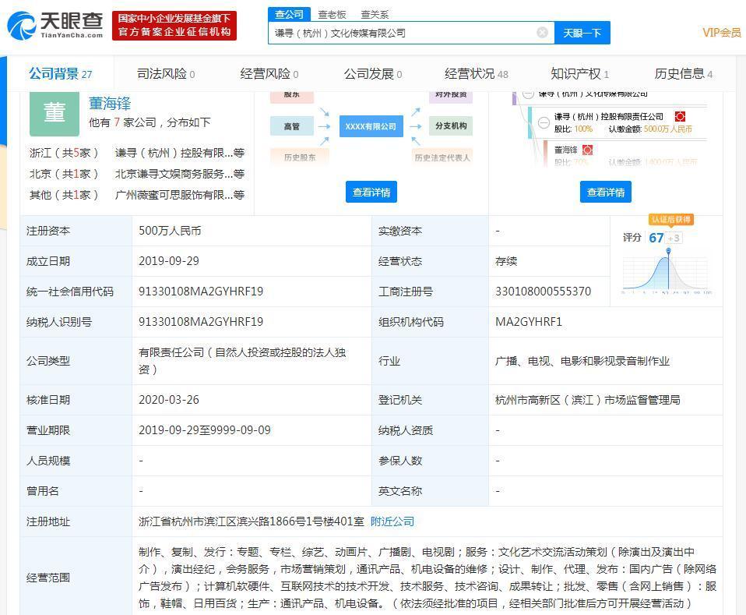Clear the search box with X icon
746x615 pixels.
pyautogui.click(x=542, y=33)
